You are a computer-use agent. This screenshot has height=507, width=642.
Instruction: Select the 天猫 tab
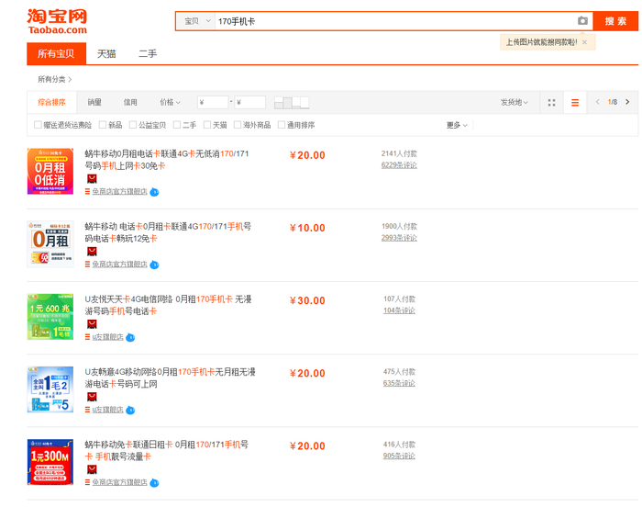(x=106, y=54)
